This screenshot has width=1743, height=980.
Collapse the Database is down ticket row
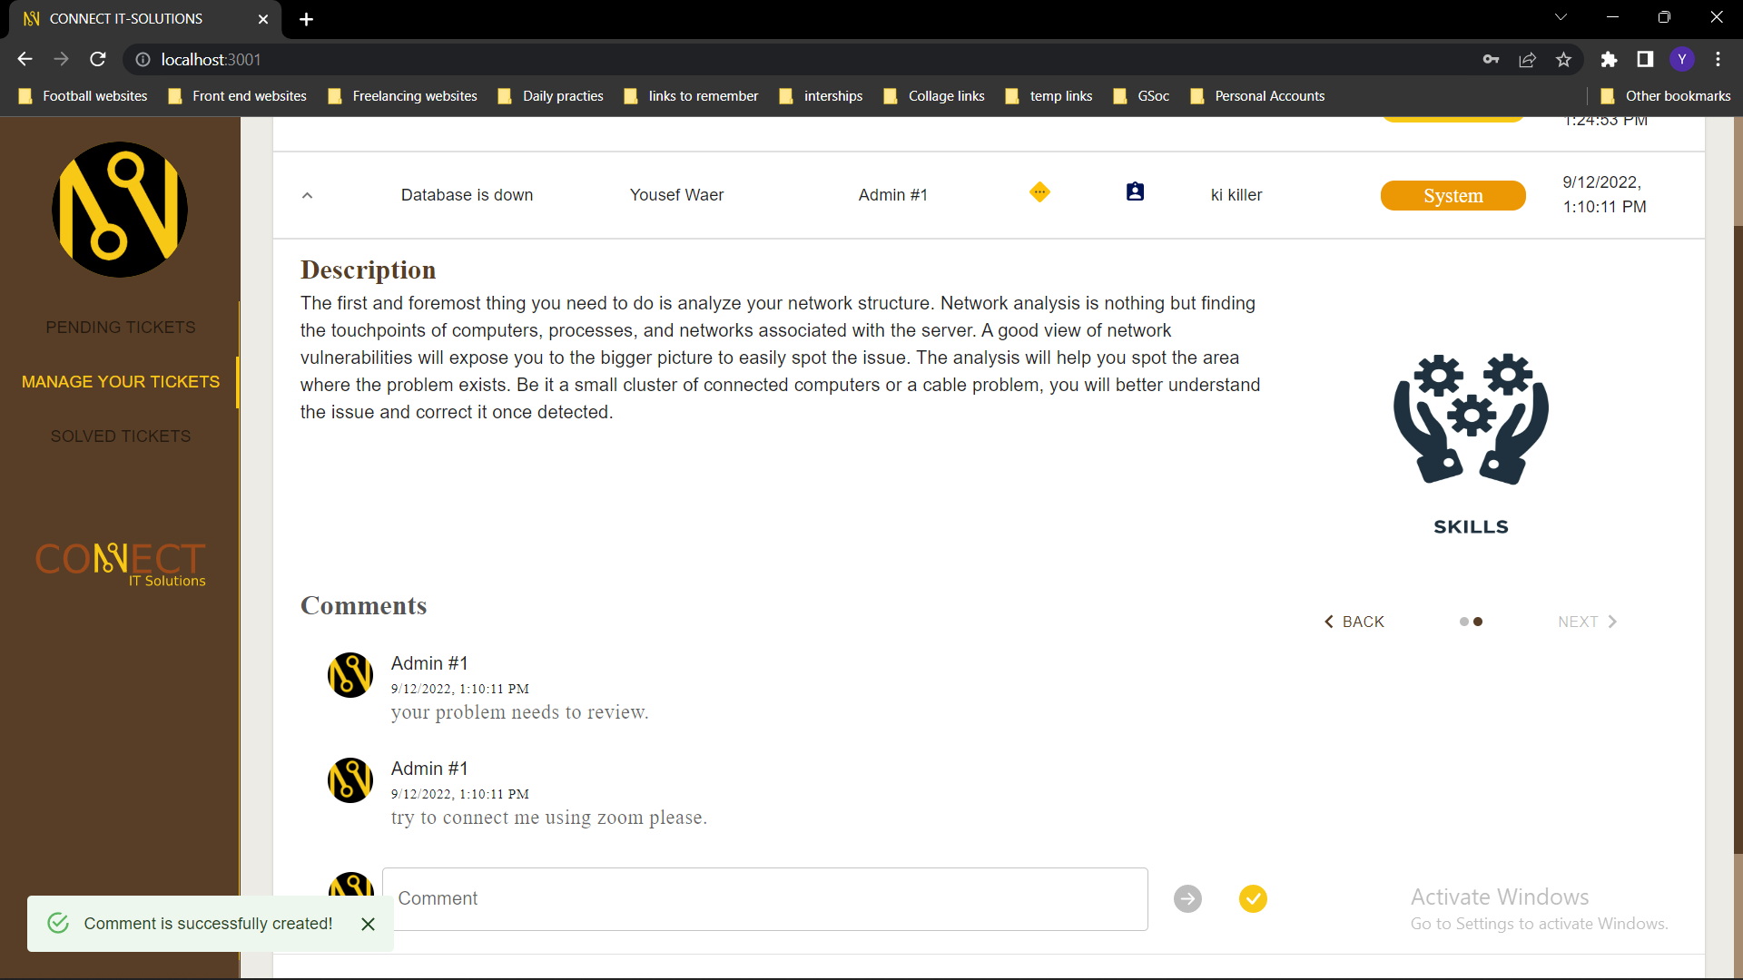(307, 195)
